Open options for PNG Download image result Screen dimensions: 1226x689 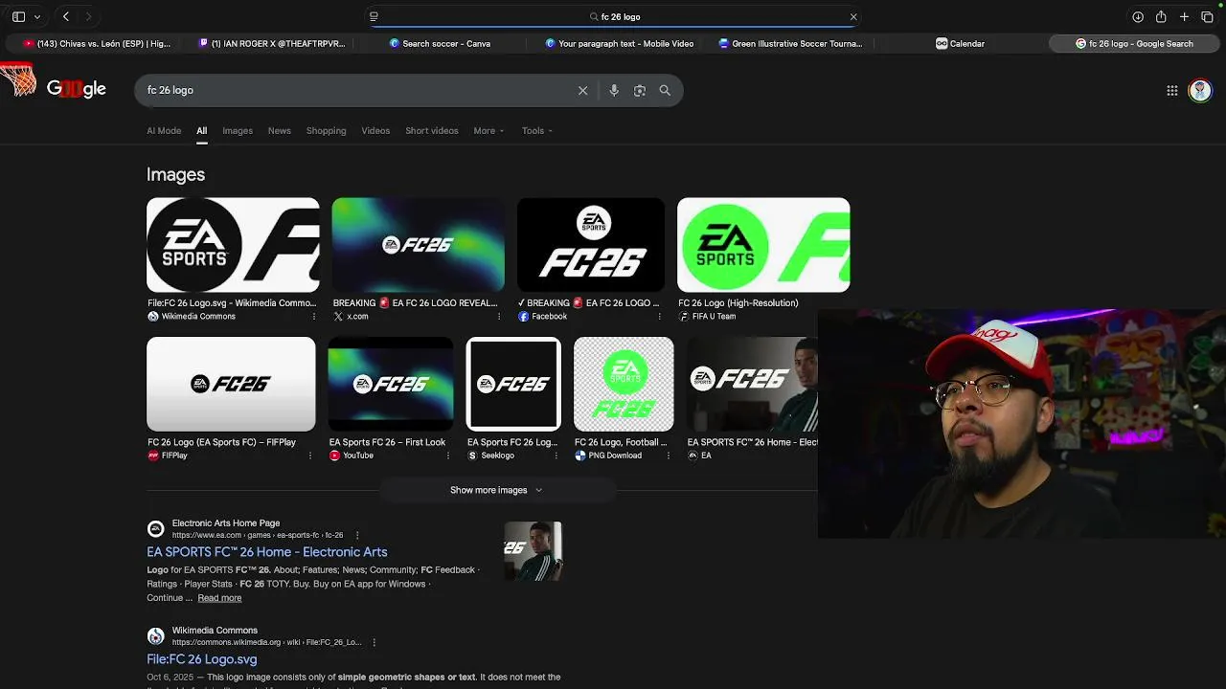[669, 456]
